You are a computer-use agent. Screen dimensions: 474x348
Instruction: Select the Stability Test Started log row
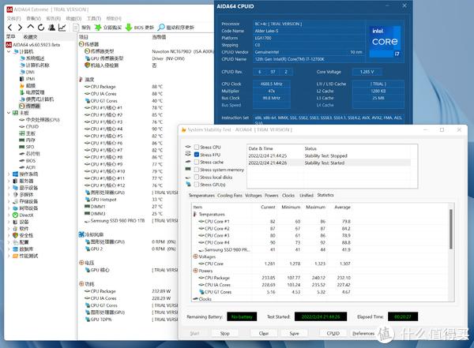[x=329, y=163]
